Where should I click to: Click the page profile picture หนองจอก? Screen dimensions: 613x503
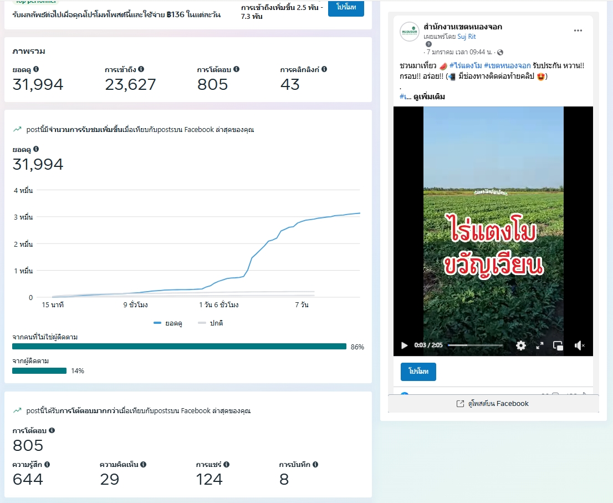[410, 31]
